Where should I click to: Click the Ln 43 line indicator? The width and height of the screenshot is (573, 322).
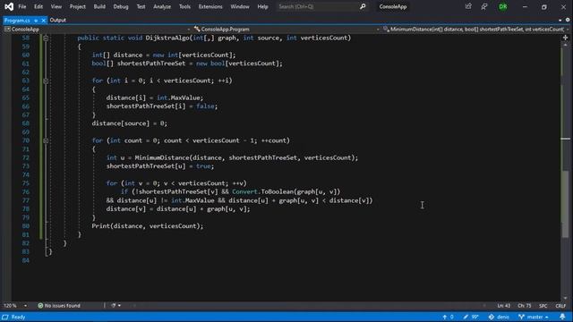coord(503,306)
